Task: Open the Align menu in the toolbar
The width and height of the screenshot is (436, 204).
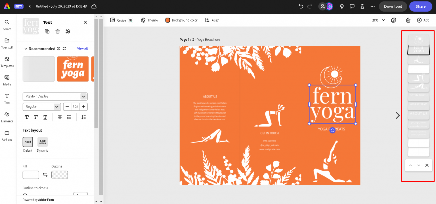Action: click(212, 20)
